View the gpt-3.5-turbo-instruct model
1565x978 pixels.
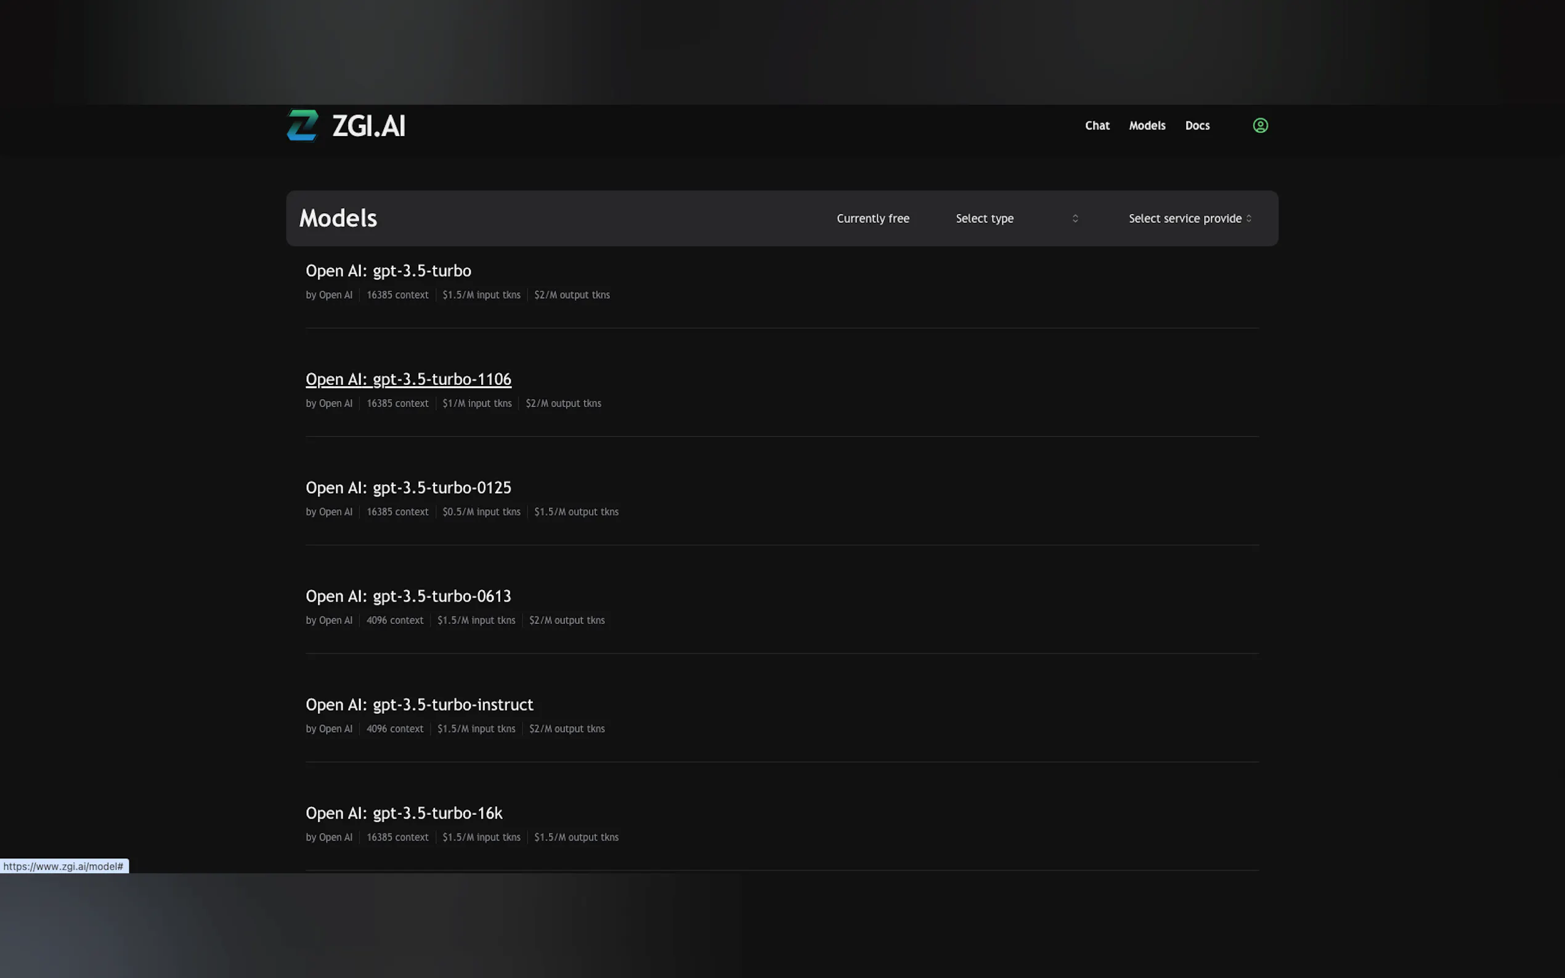tap(419, 705)
